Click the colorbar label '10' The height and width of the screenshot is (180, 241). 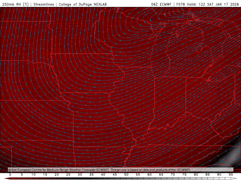[33, 175]
